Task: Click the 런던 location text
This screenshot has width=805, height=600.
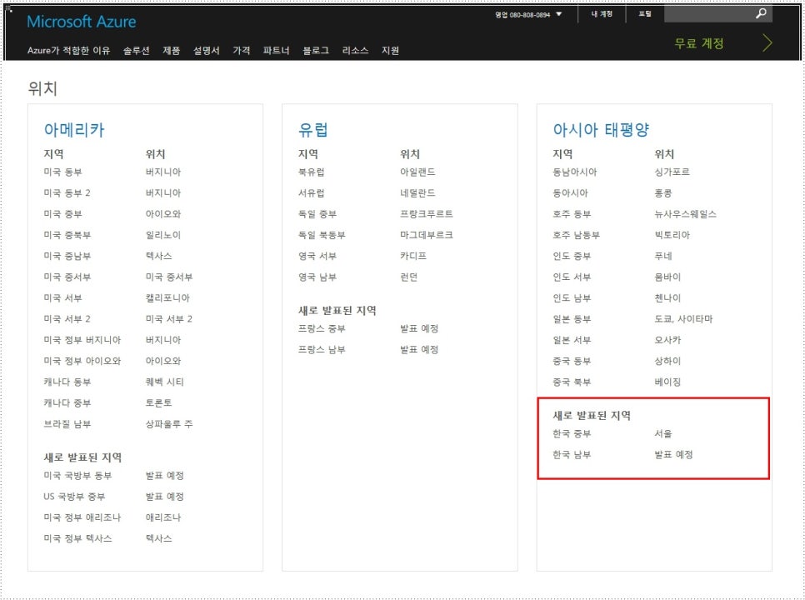Action: coord(409,277)
